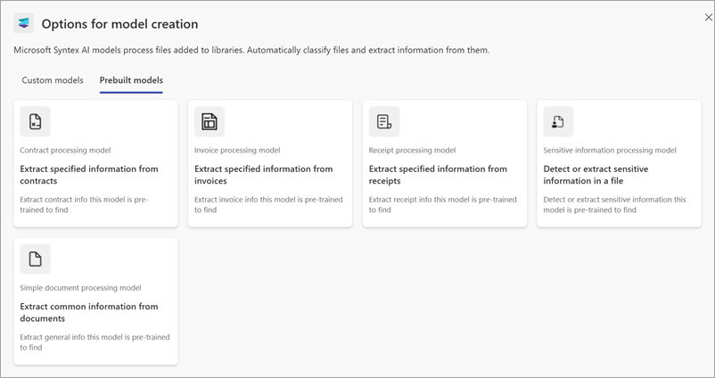Open 'Extract specified information from invoices'
Image resolution: width=715 pixels, height=378 pixels.
(x=264, y=175)
